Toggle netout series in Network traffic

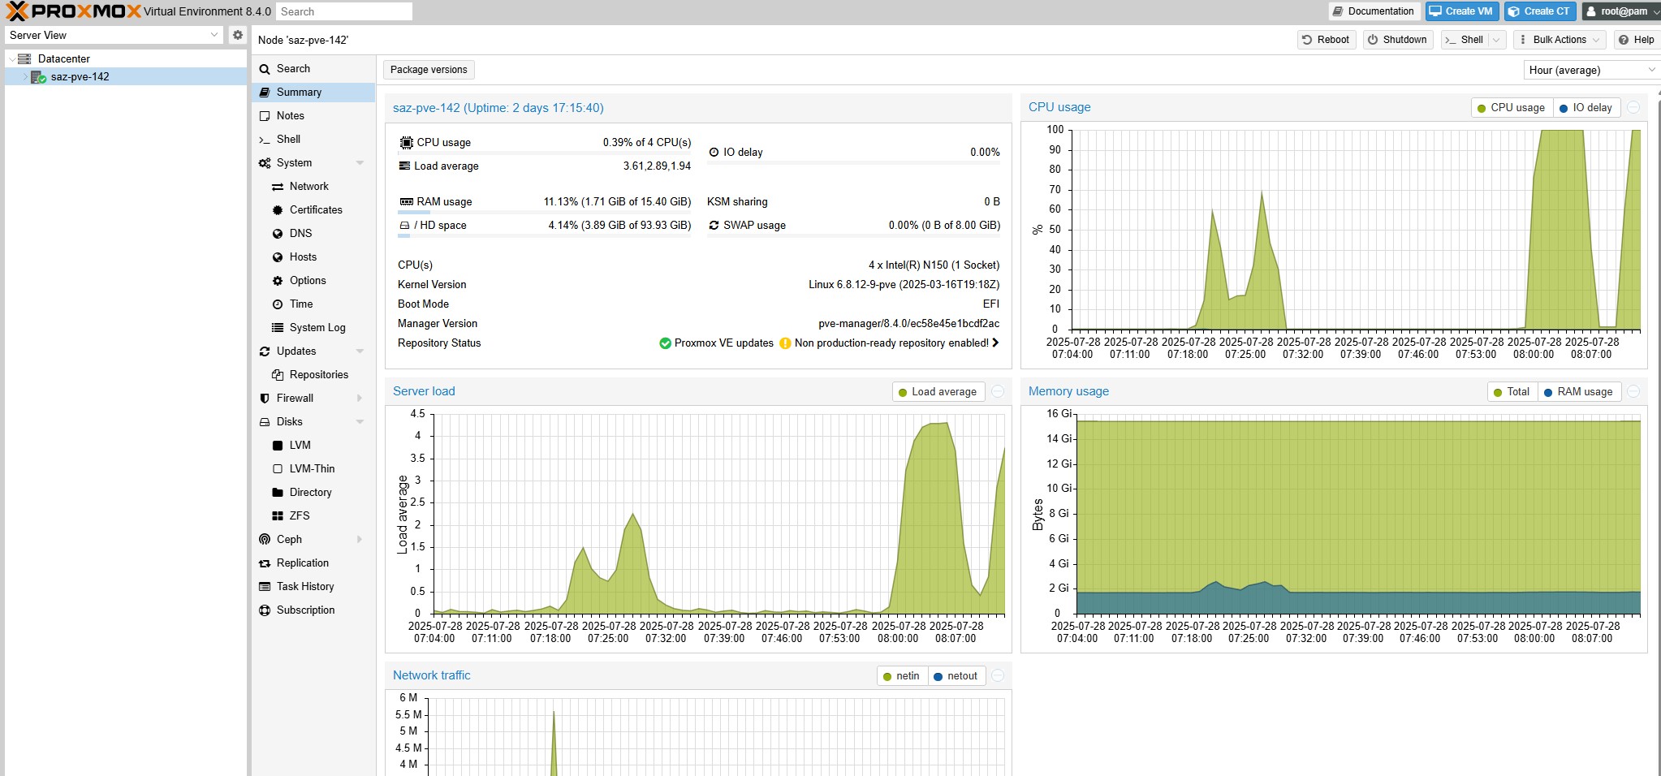955,675
